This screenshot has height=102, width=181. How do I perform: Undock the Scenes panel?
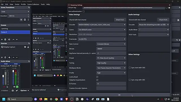[29, 25]
